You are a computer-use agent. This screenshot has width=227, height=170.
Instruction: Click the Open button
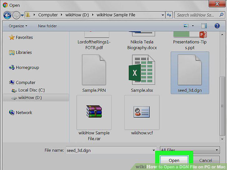[174, 160]
